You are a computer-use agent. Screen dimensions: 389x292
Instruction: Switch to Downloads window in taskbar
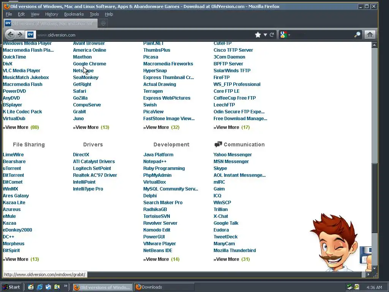[164, 287]
